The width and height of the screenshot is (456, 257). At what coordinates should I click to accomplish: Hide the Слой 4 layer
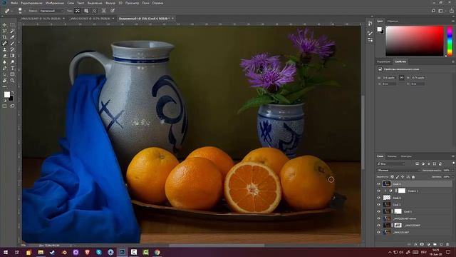(378, 184)
